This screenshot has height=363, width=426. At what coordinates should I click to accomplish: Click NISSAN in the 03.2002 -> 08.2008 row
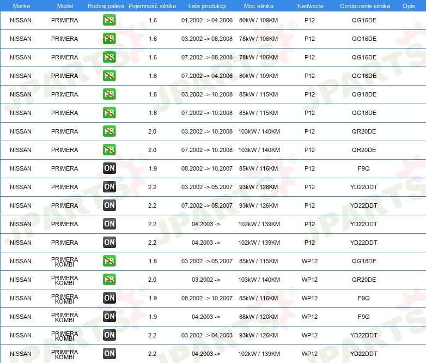pos(21,39)
